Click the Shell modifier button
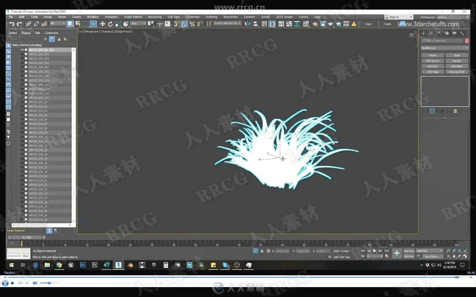 pyautogui.click(x=457, y=55)
